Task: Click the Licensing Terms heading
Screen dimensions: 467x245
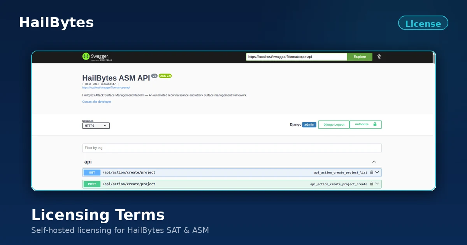Action: click(x=98, y=215)
